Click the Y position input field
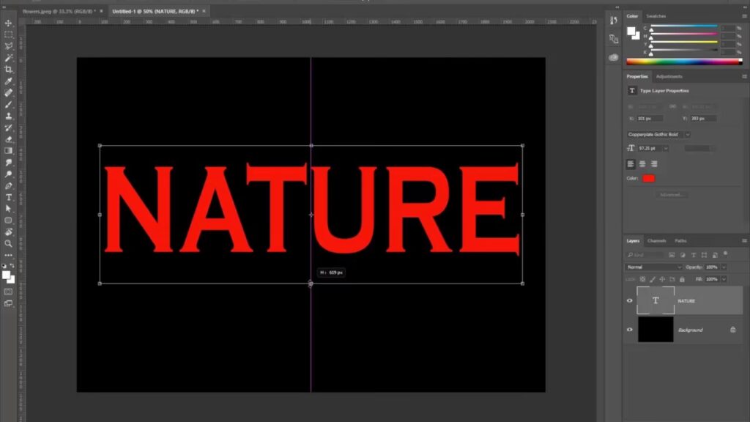The height and width of the screenshot is (422, 750). pyautogui.click(x=702, y=118)
